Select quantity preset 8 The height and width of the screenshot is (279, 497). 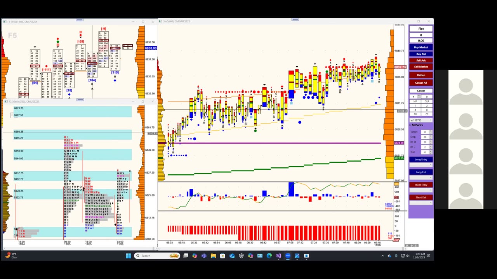427,110
